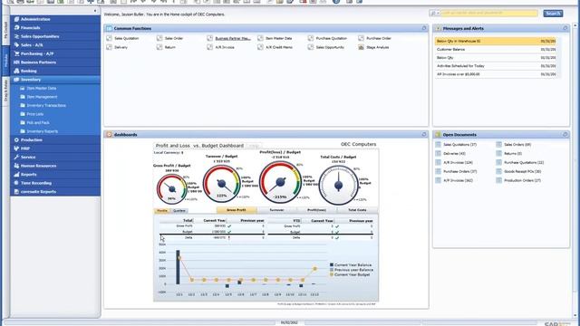Open the MRP module
This screenshot has width=580, height=326.
click(x=55, y=149)
